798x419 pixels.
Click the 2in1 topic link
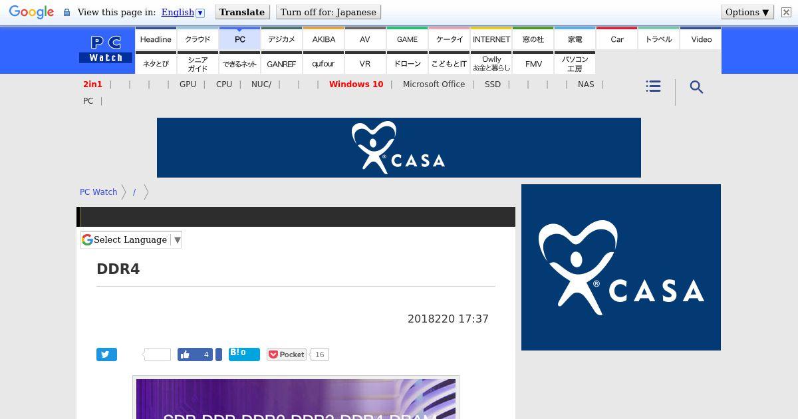pyautogui.click(x=92, y=84)
